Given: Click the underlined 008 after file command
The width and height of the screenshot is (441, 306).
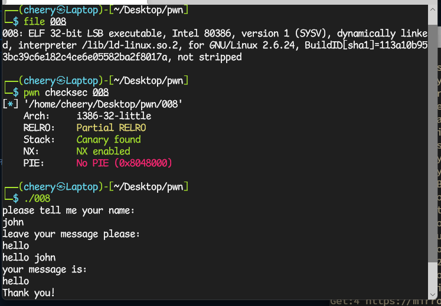Looking at the screenshot, I should pos(58,22).
